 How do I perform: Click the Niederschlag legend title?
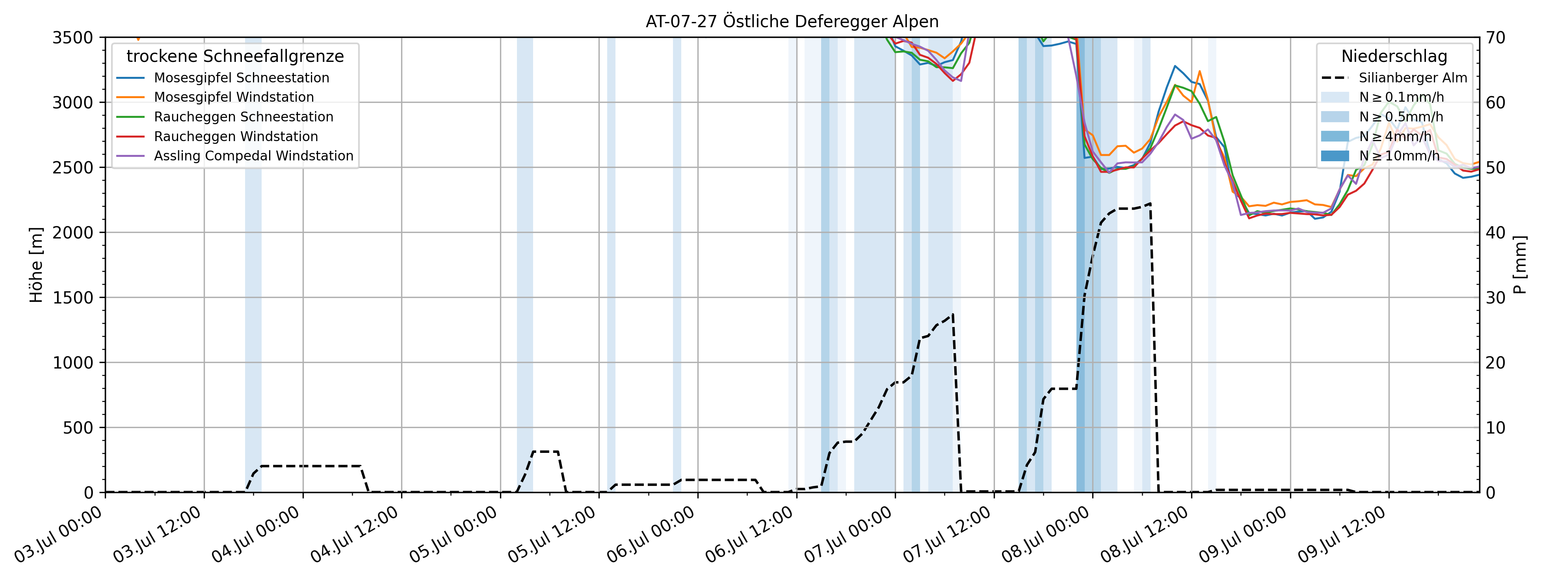[1394, 56]
